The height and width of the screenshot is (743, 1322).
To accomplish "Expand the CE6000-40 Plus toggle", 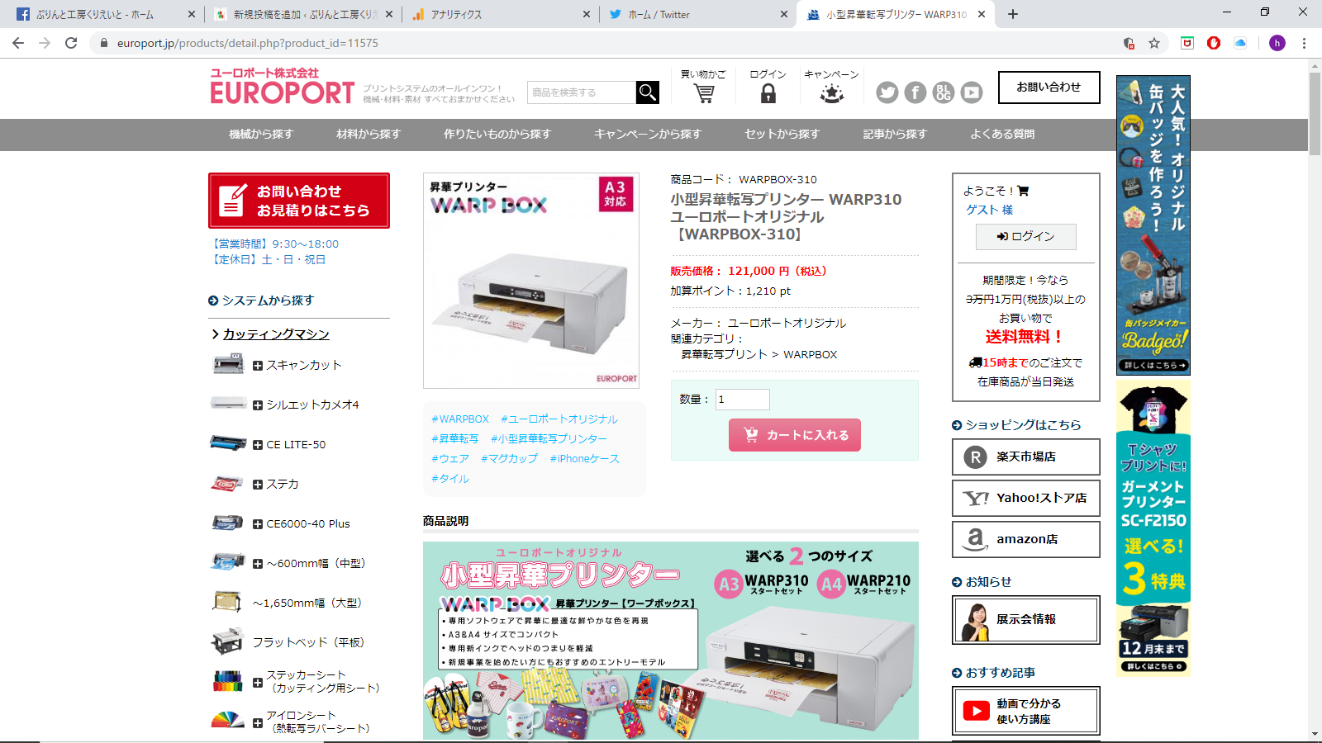I will point(258,524).
